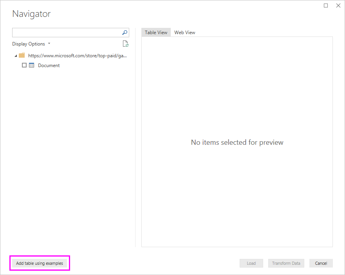Refresh the navigator preview
This screenshot has width=345, height=275.
125,44
